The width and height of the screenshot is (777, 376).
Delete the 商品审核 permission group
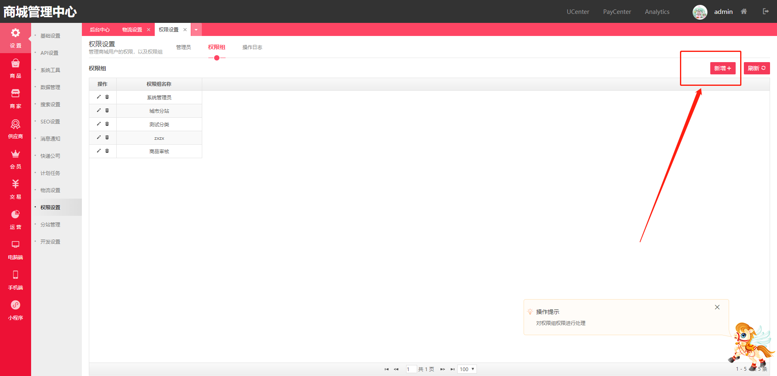pyautogui.click(x=107, y=151)
